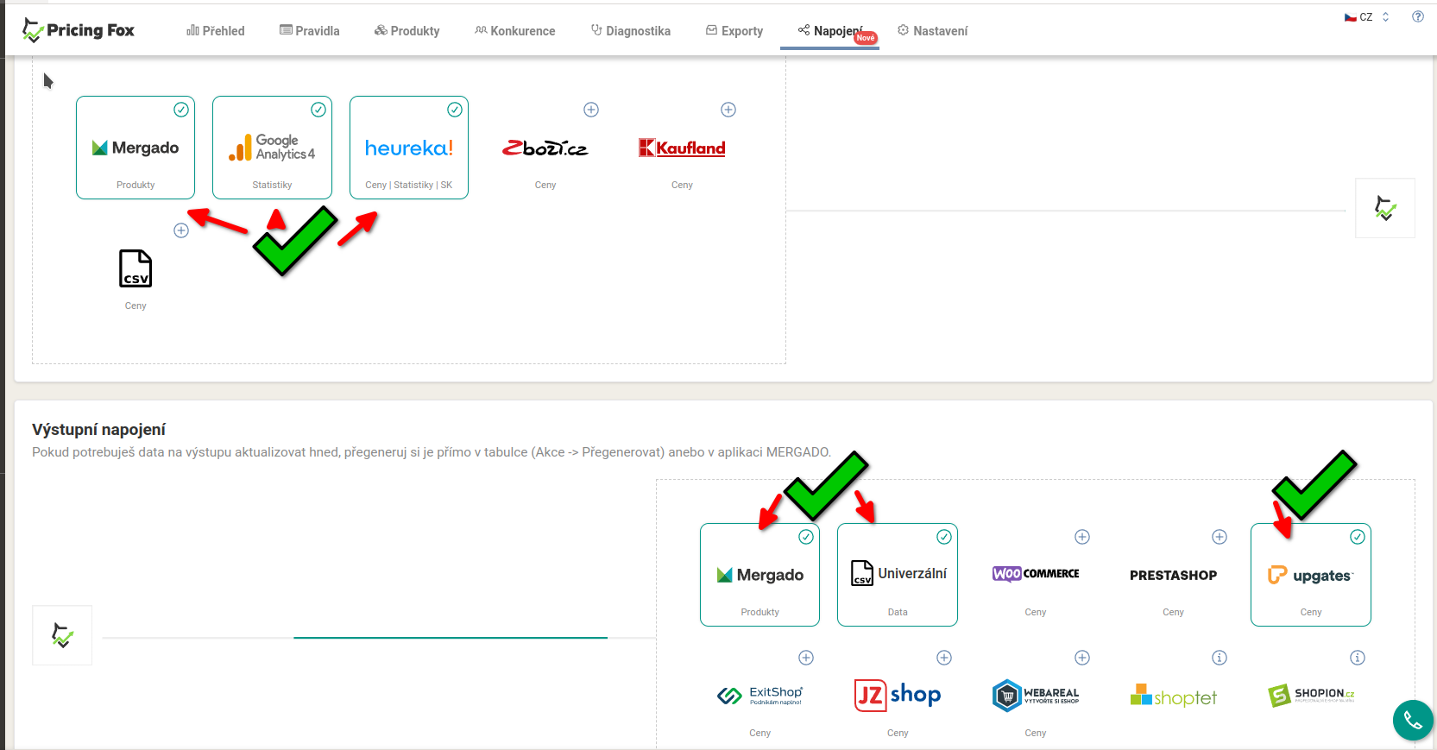Toggle the checkmark on upgates output card
The image size is (1437, 750).
point(1357,537)
